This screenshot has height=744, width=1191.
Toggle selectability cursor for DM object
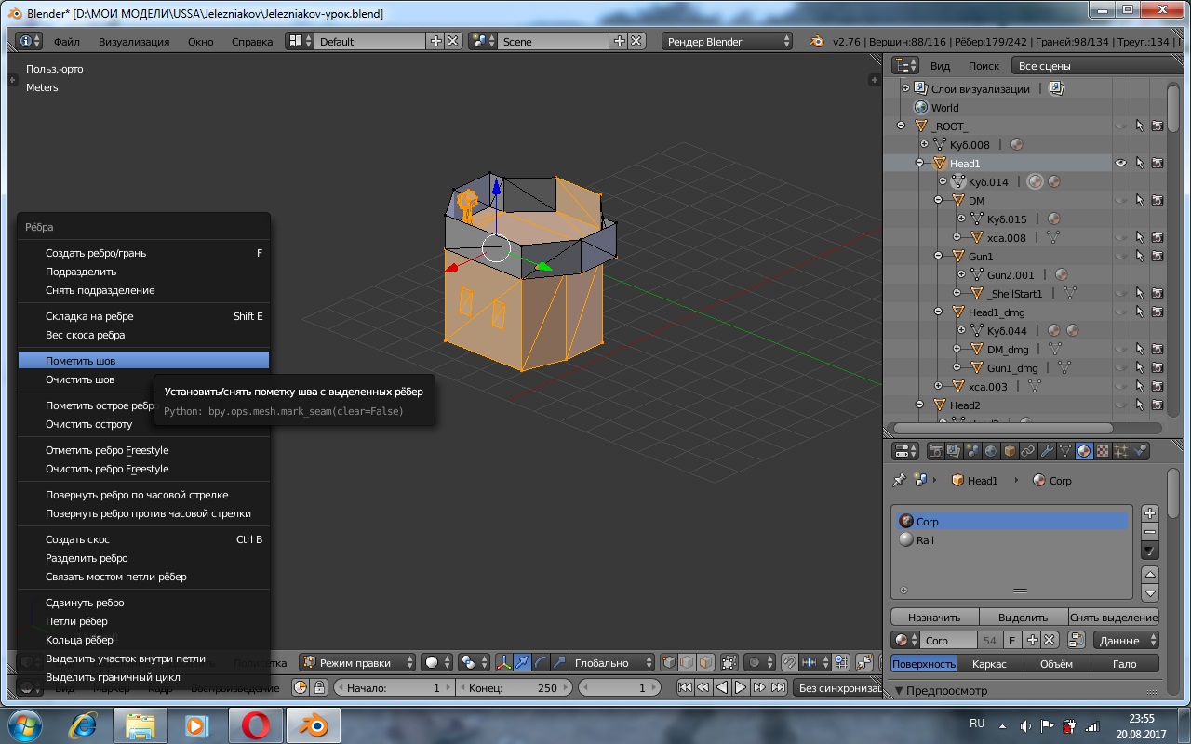click(x=1140, y=201)
